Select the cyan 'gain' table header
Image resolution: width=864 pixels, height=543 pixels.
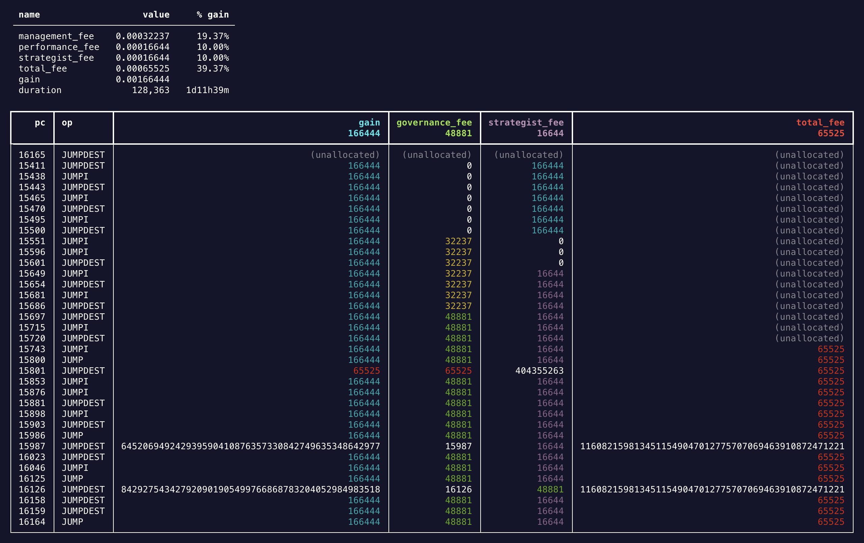click(x=369, y=123)
